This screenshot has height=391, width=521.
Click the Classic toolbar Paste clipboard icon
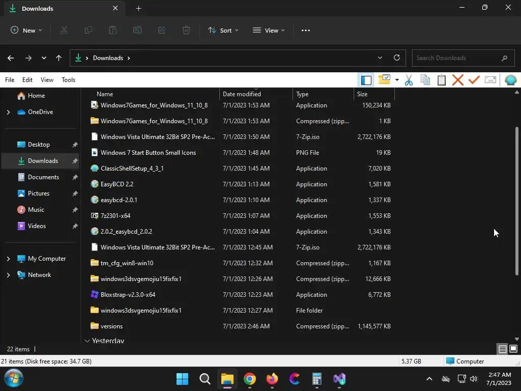coord(442,80)
